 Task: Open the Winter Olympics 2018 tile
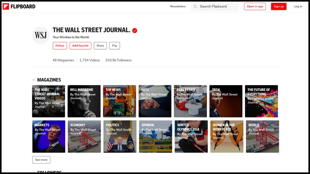191,136
